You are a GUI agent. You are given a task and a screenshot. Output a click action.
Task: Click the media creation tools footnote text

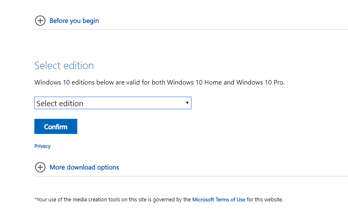pos(159,200)
